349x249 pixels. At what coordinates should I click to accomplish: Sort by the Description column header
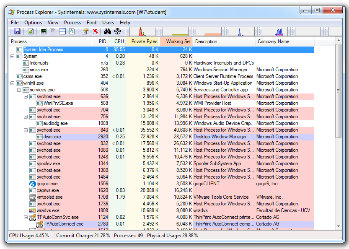pyautogui.click(x=224, y=41)
